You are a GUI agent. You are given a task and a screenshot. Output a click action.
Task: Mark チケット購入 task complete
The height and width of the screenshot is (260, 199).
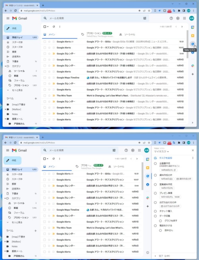click(x=155, y=211)
